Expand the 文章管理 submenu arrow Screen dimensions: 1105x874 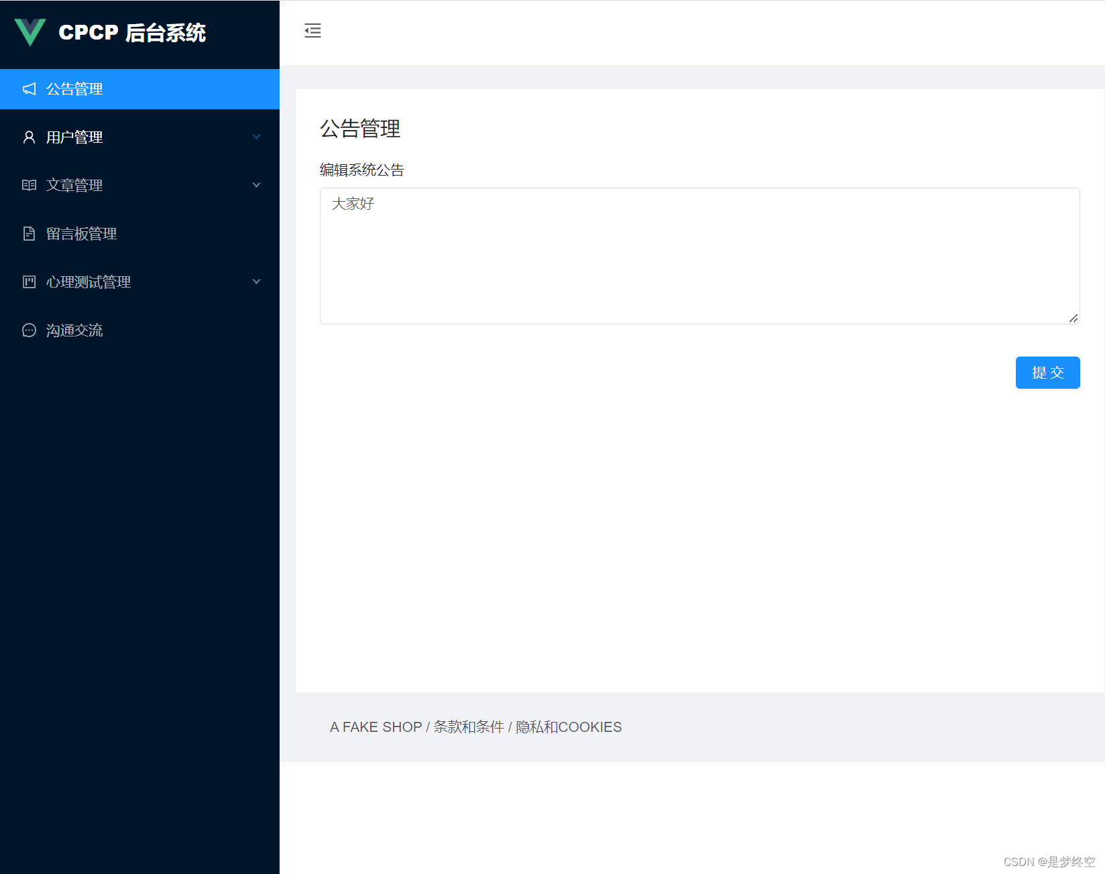pos(256,186)
